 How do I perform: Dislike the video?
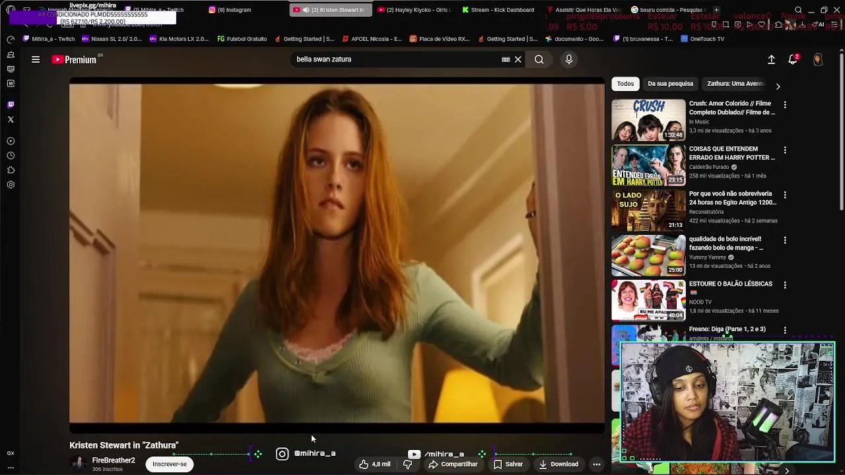(x=407, y=464)
